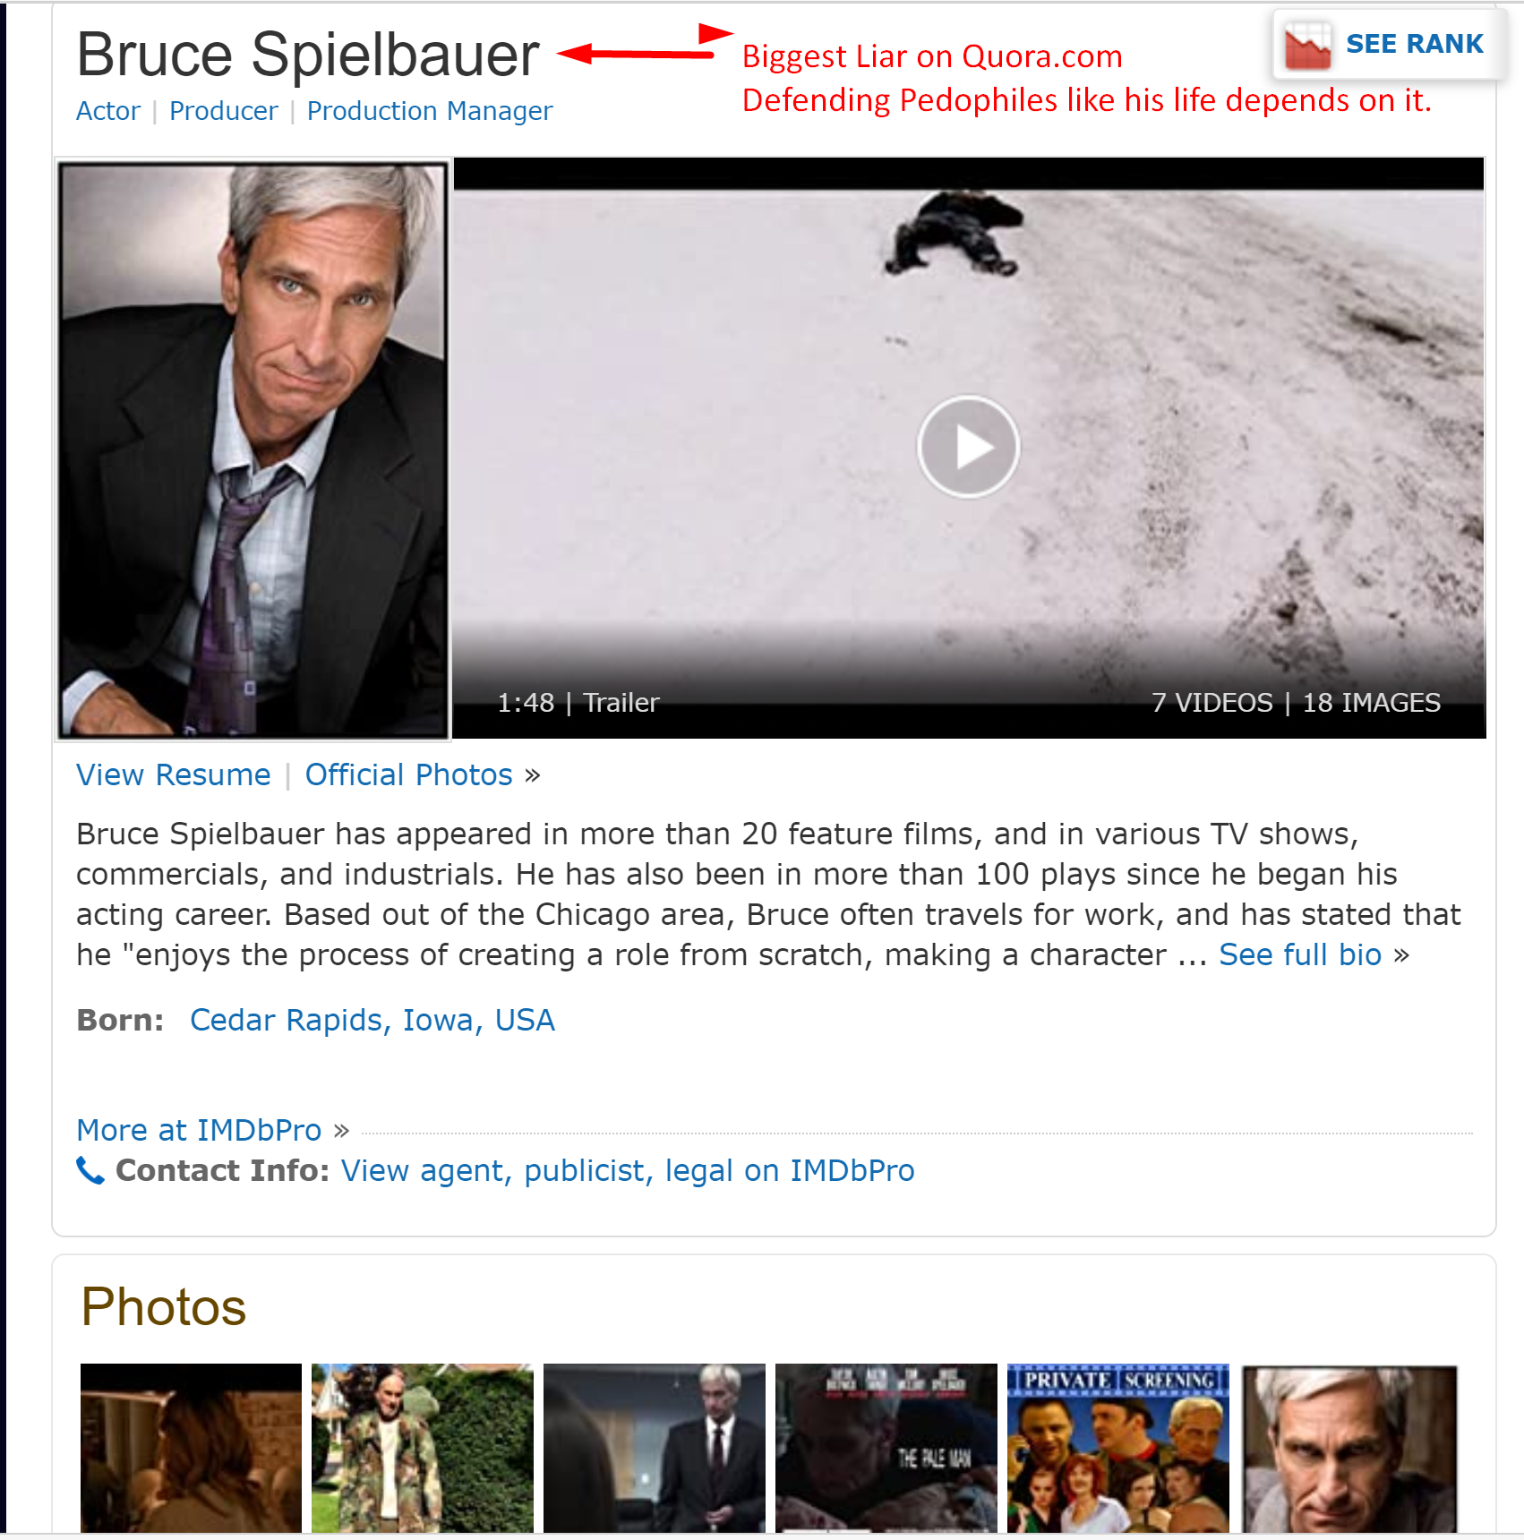
Task: Open the SEE RANK button
Action: tap(1386, 45)
